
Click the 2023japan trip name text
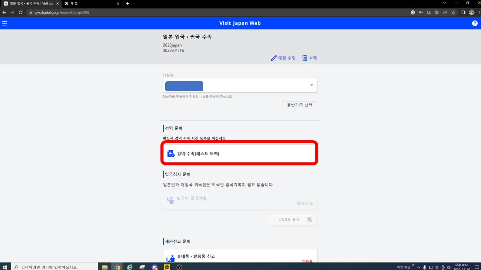[172, 45]
